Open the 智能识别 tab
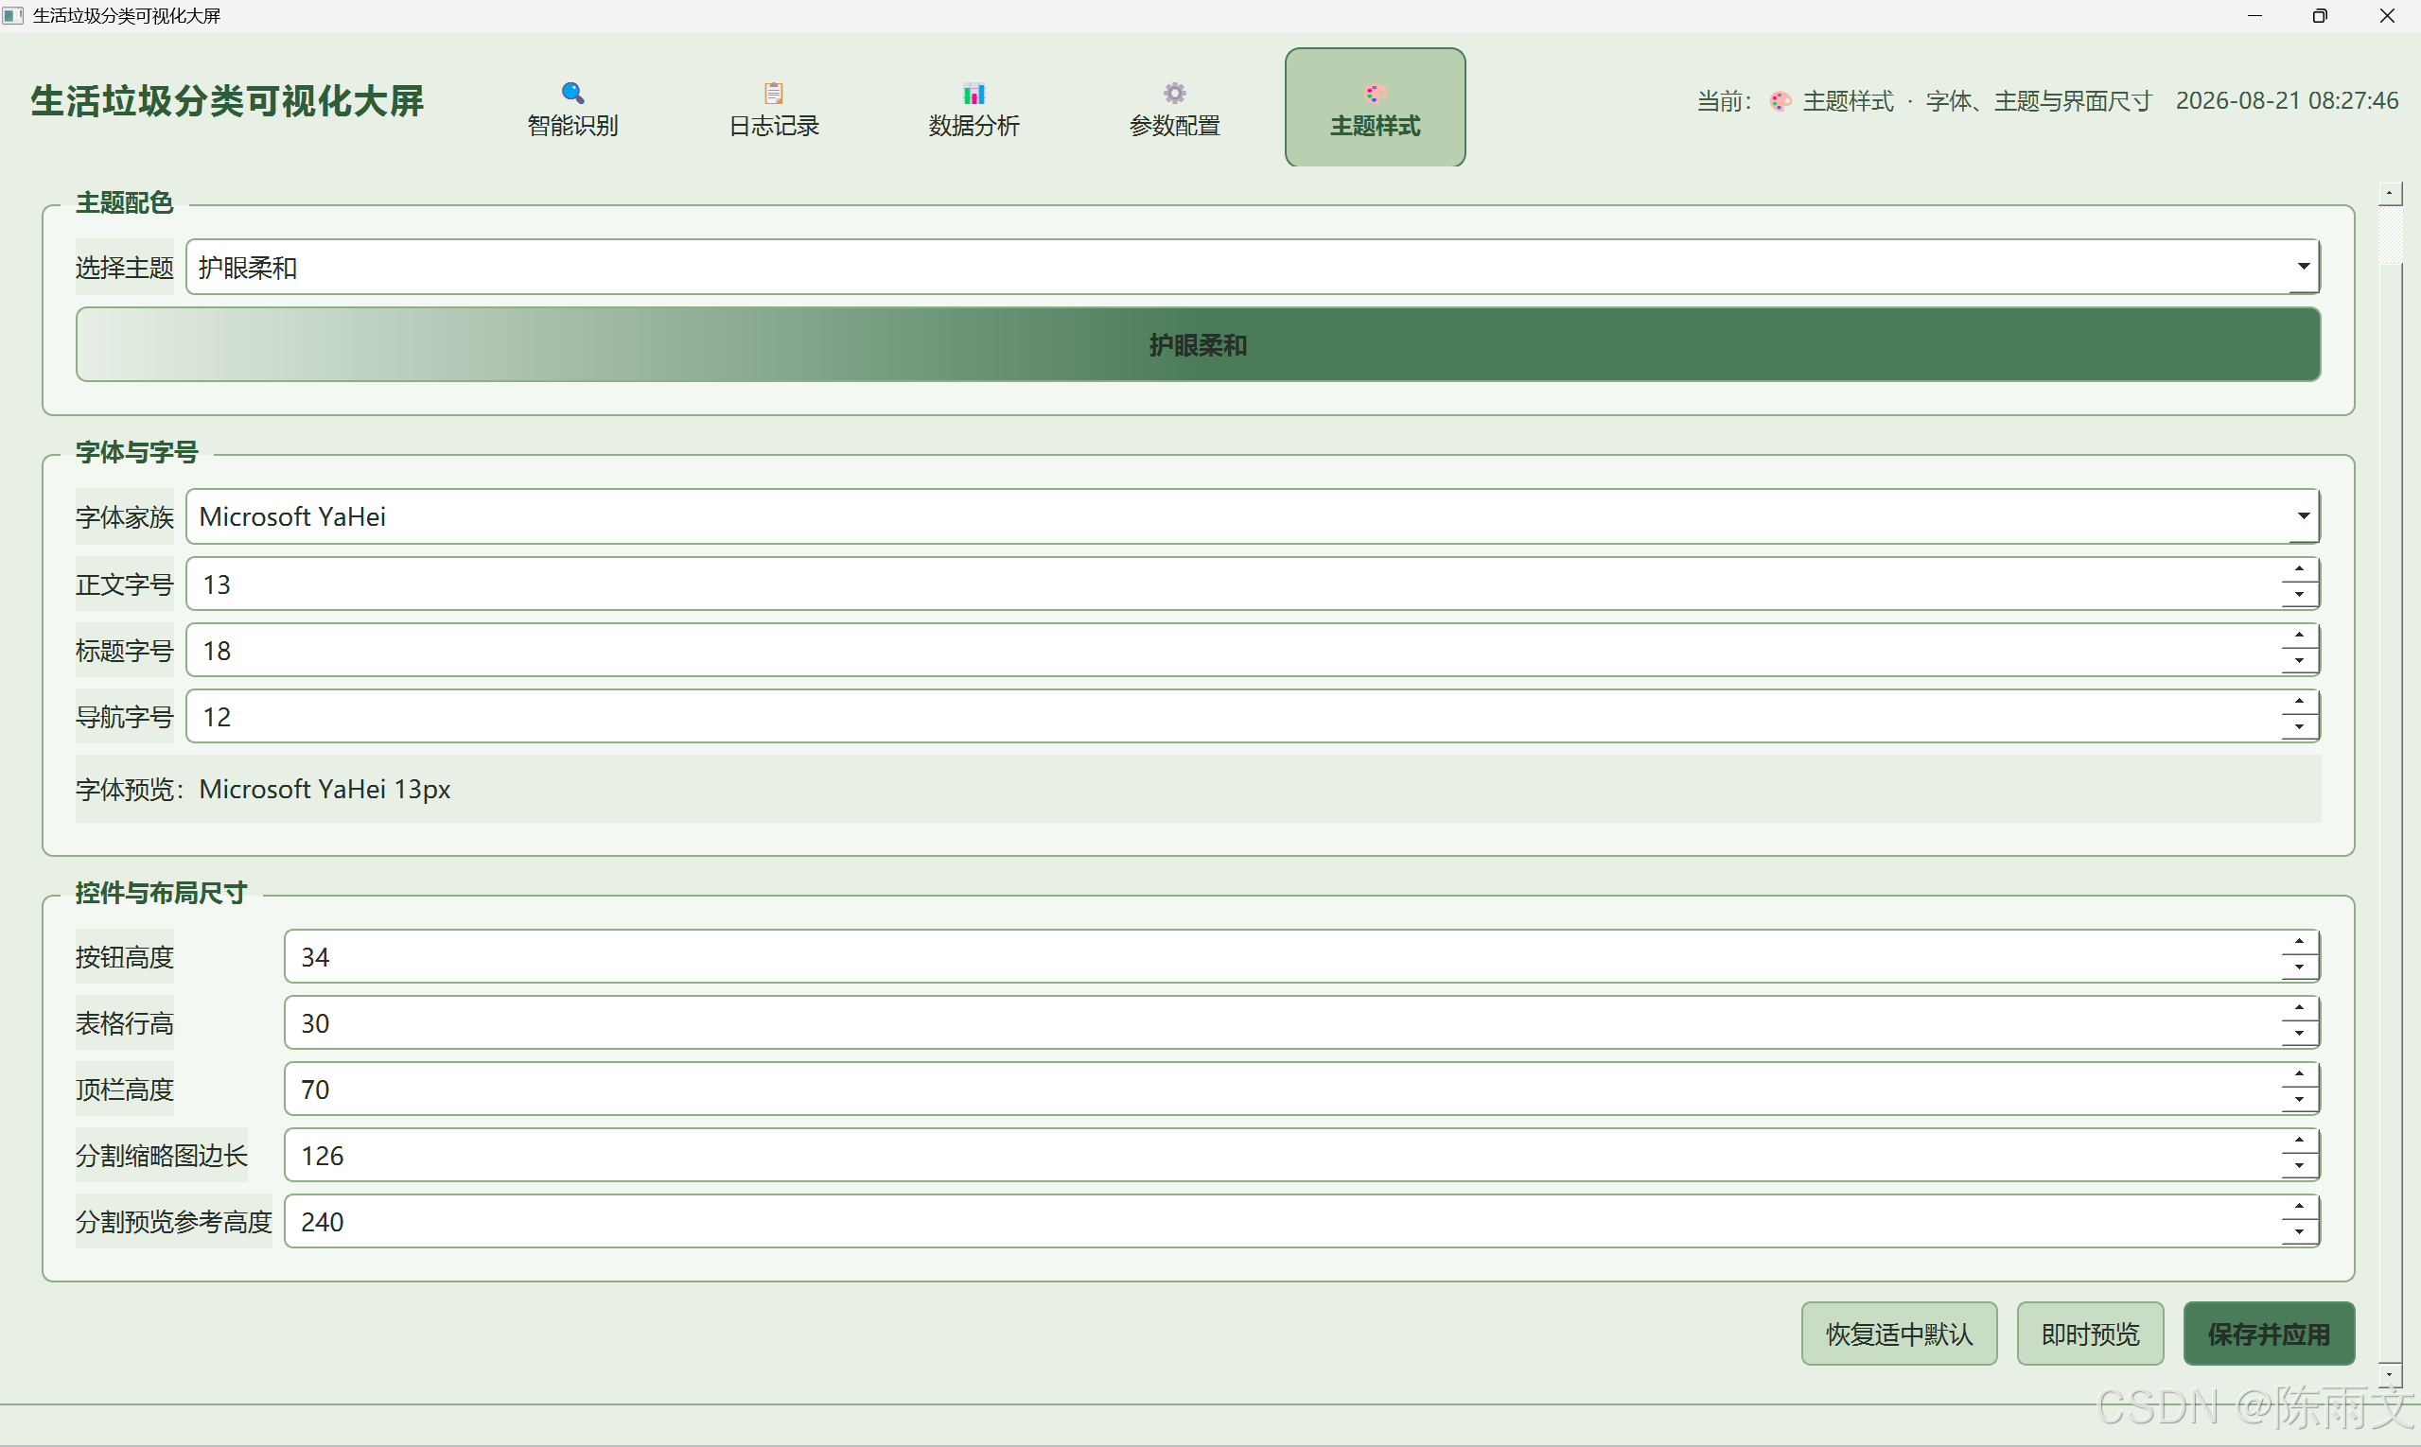Viewport: 2421px width, 1447px height. click(572, 107)
